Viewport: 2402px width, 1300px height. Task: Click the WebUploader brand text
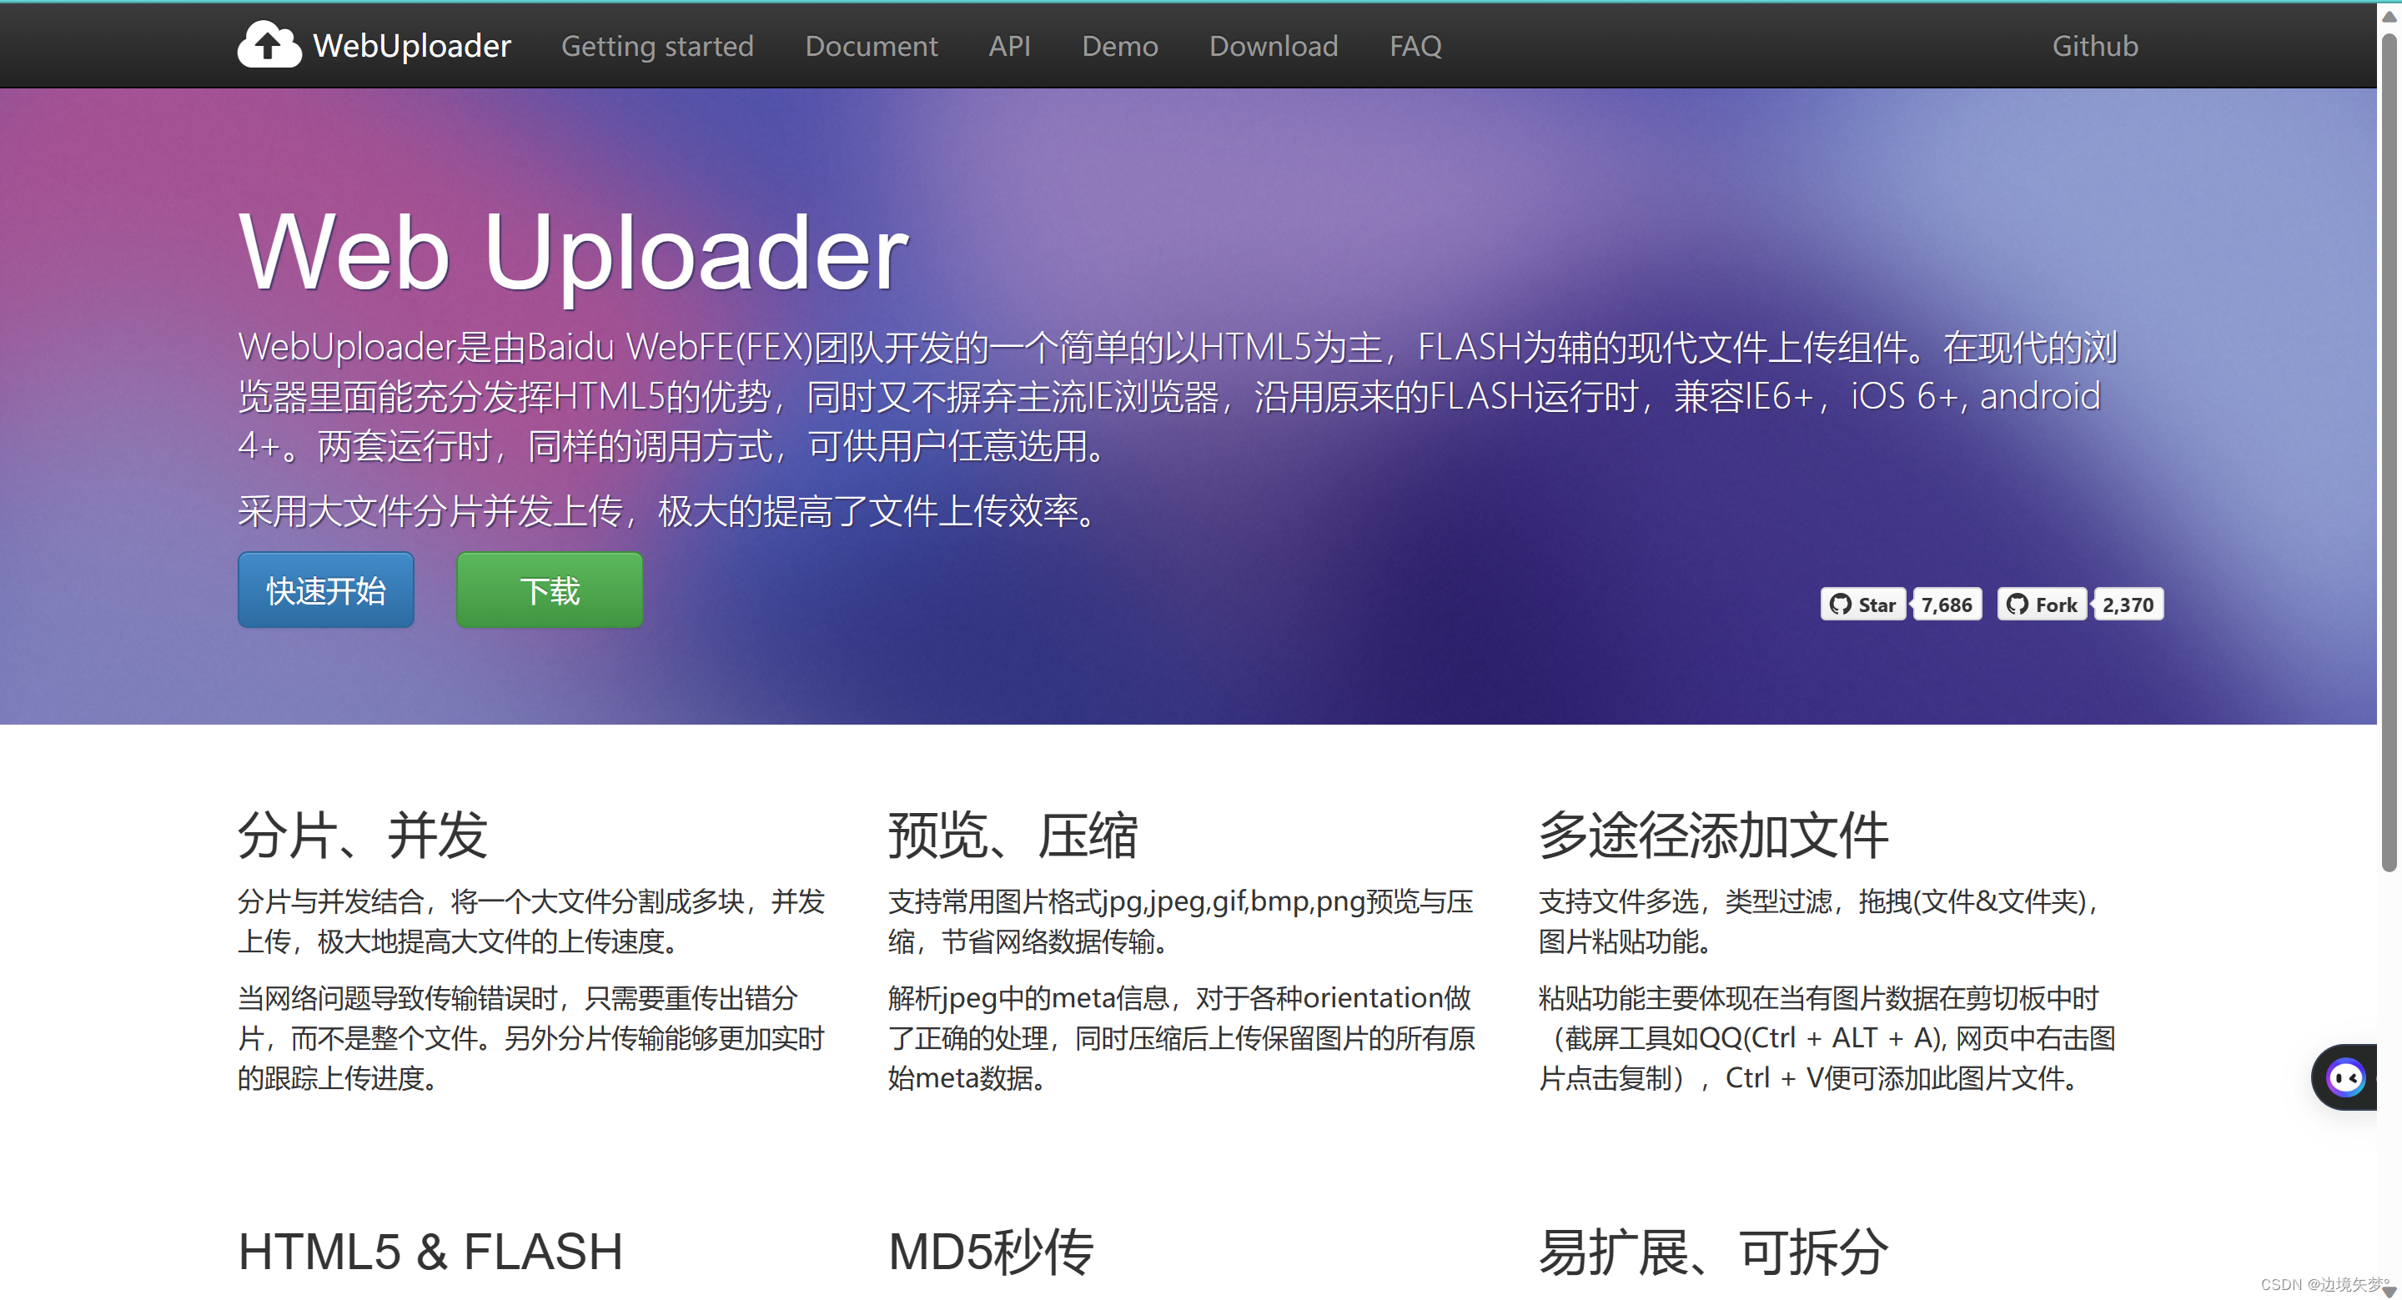(411, 46)
